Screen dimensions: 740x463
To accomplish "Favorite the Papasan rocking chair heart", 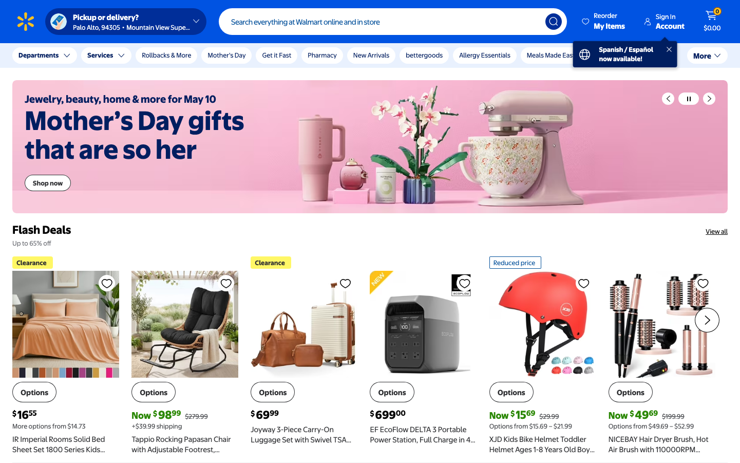I will point(226,283).
